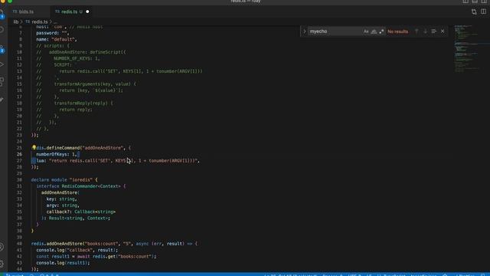Click the lightbulb code action on line 25
This screenshot has height=276, width=490.
pos(34,148)
